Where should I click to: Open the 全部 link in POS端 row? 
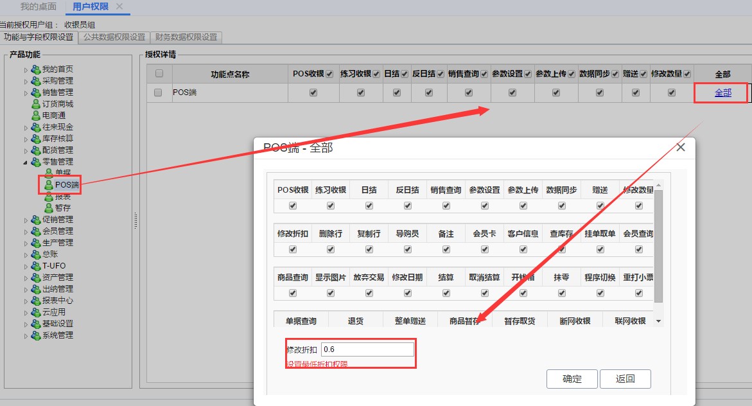pyautogui.click(x=722, y=93)
